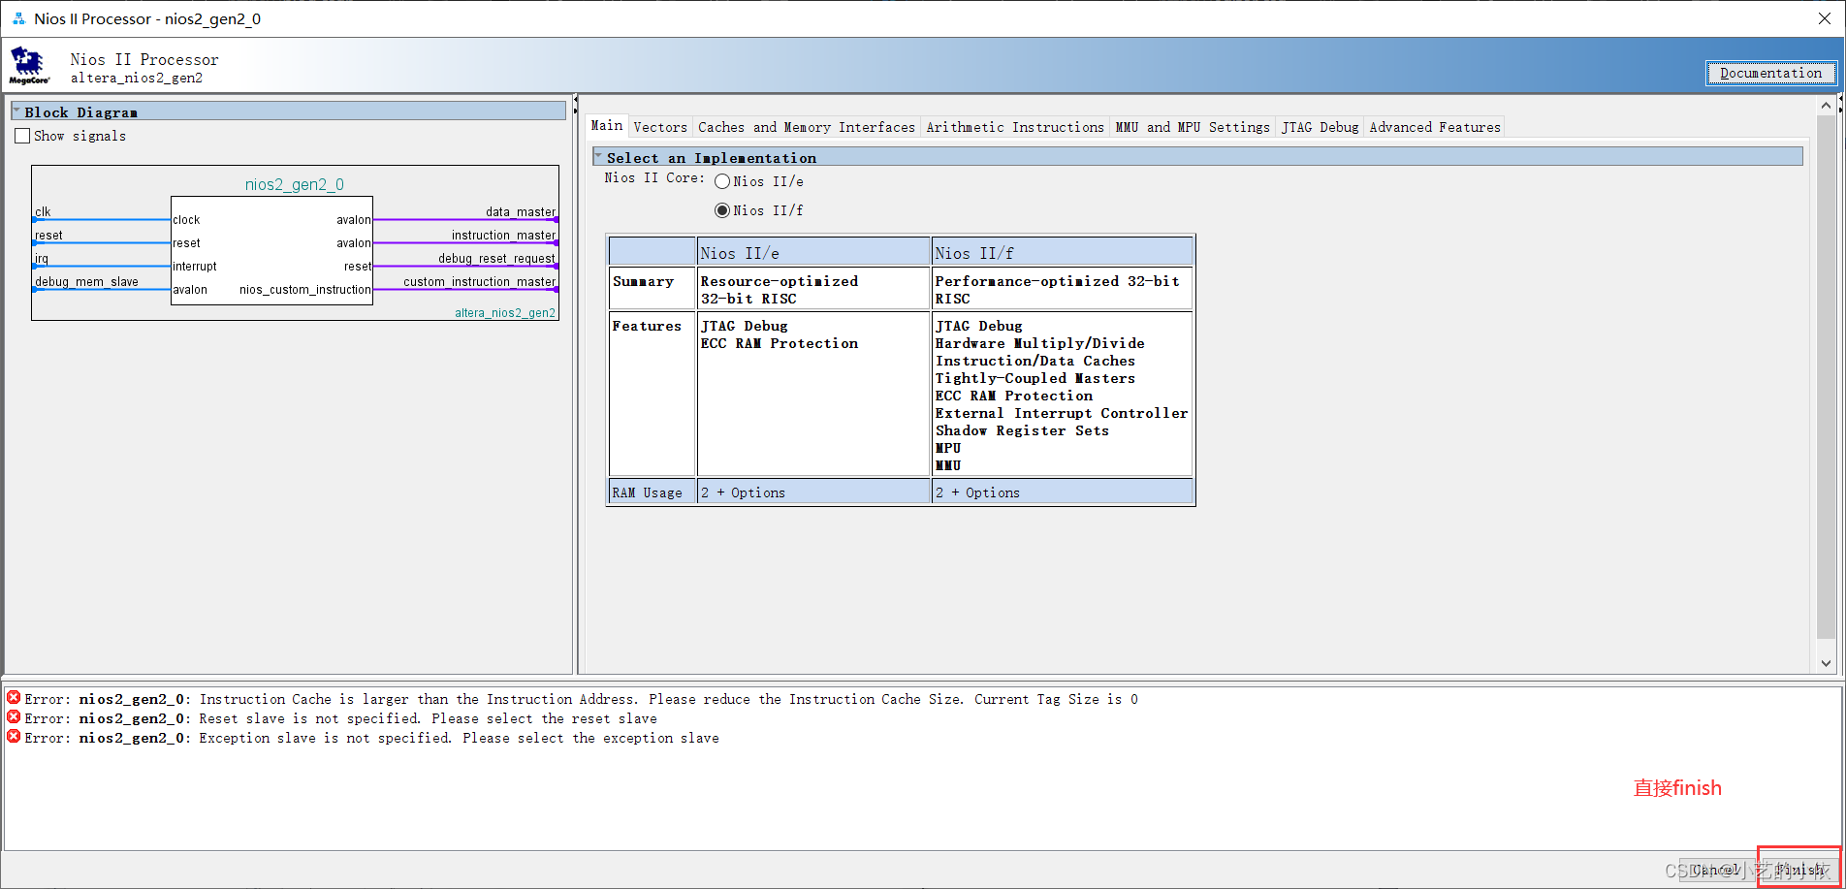The image size is (1846, 889).
Task: Click the Instruction Cache error message text
Action: pyautogui.click(x=669, y=699)
